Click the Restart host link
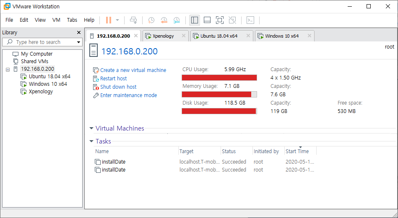The image size is (398, 218). click(x=114, y=79)
